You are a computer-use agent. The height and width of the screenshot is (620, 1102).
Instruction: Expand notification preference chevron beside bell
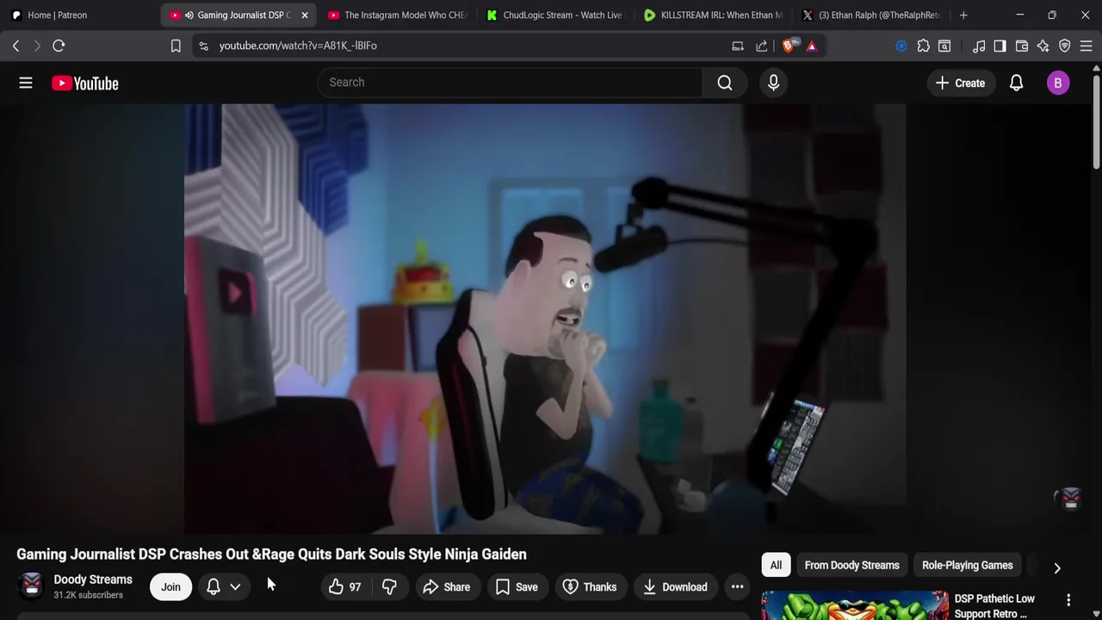tap(235, 587)
